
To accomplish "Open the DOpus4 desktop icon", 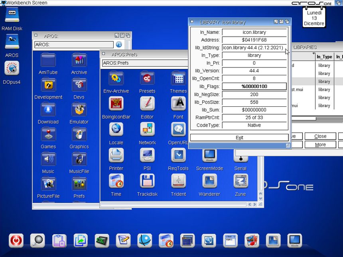I will coord(12,69).
